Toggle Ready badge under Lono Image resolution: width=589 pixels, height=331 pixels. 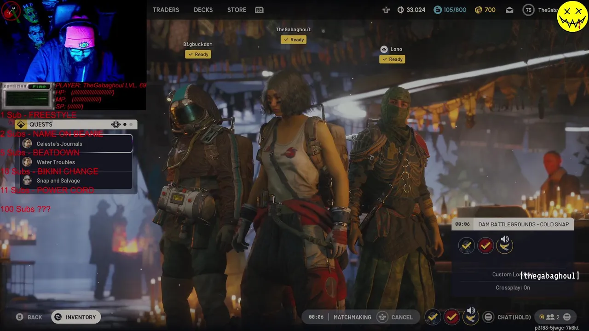pos(392,59)
